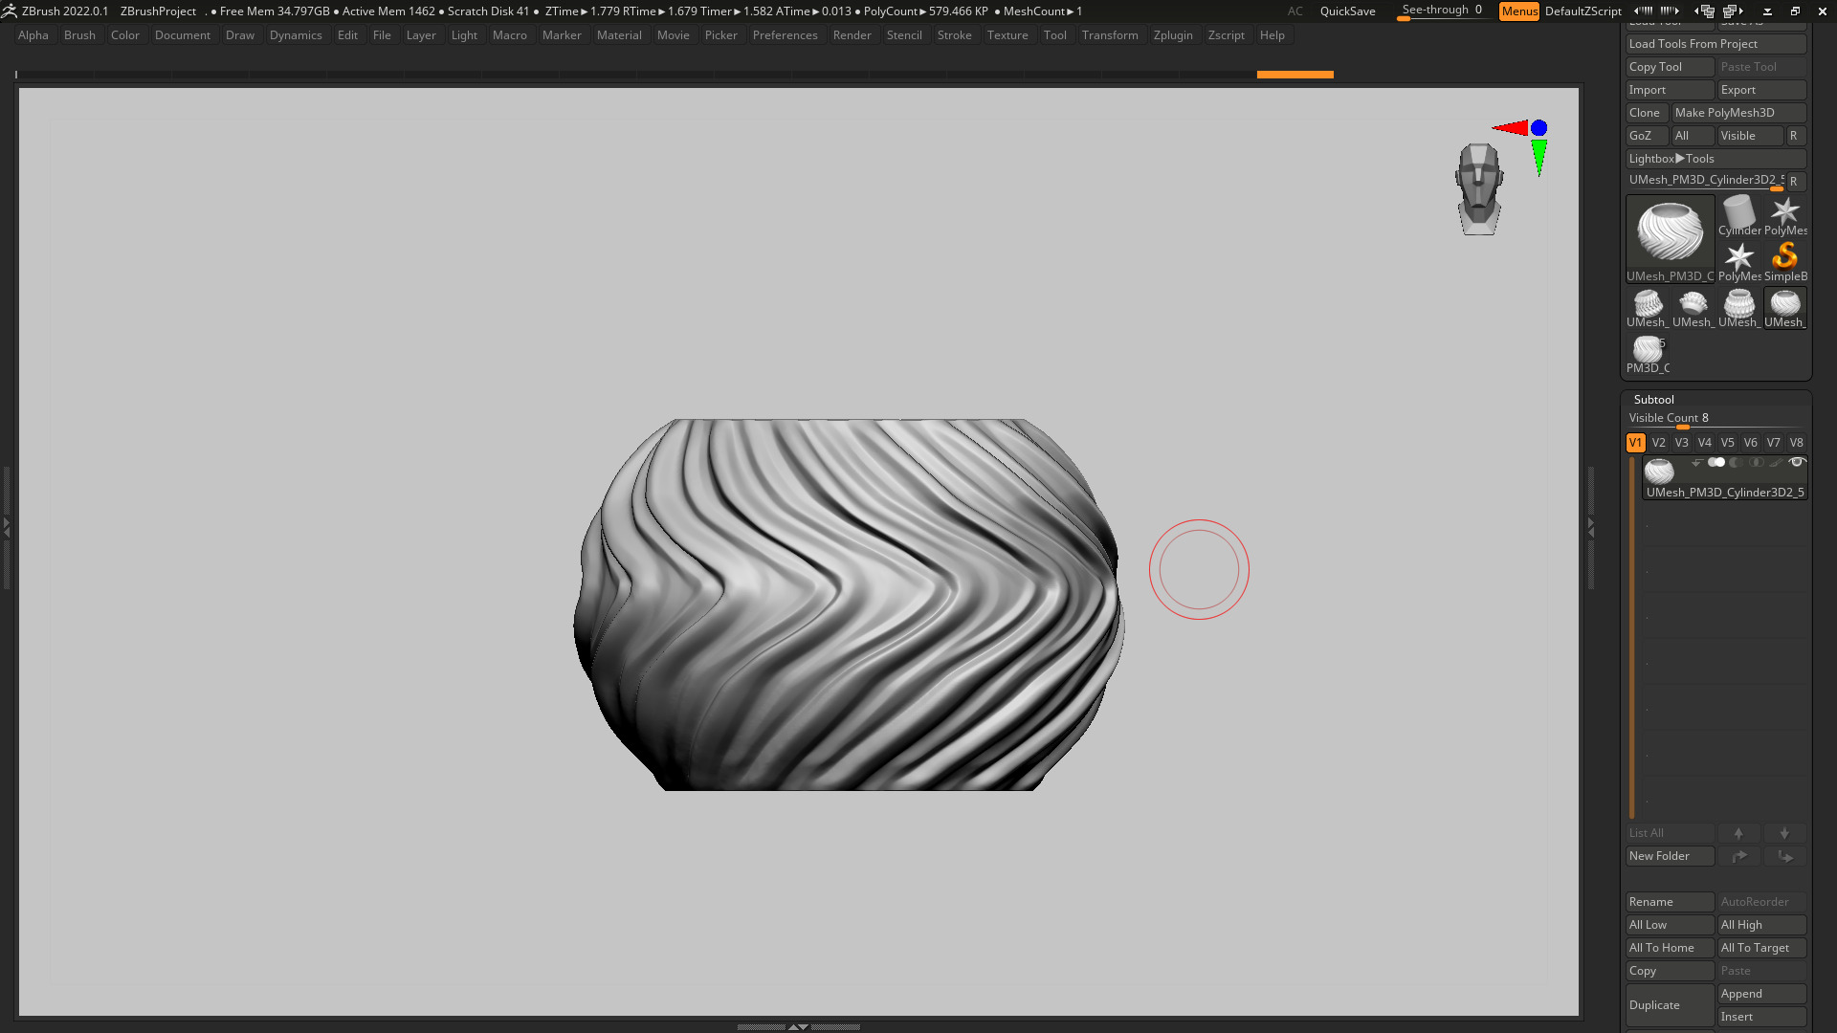Select the third UMesh tool in the row
The image size is (1837, 1033).
point(1738,308)
